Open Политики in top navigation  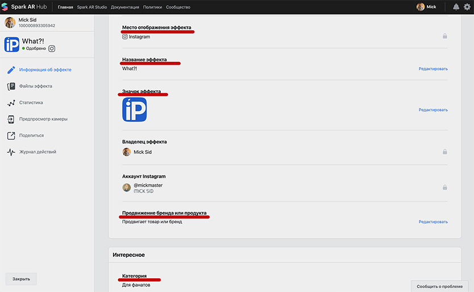152,7
